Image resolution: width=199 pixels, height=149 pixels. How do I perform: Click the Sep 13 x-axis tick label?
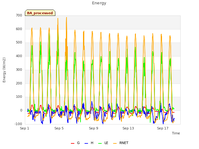point(128,128)
